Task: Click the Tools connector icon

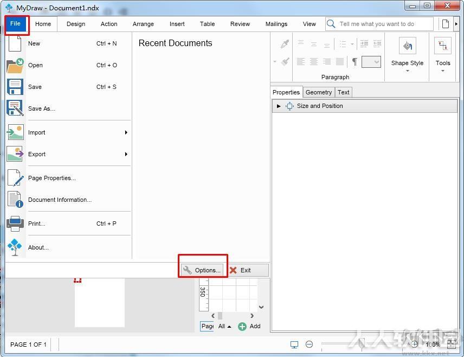Action: [443, 46]
